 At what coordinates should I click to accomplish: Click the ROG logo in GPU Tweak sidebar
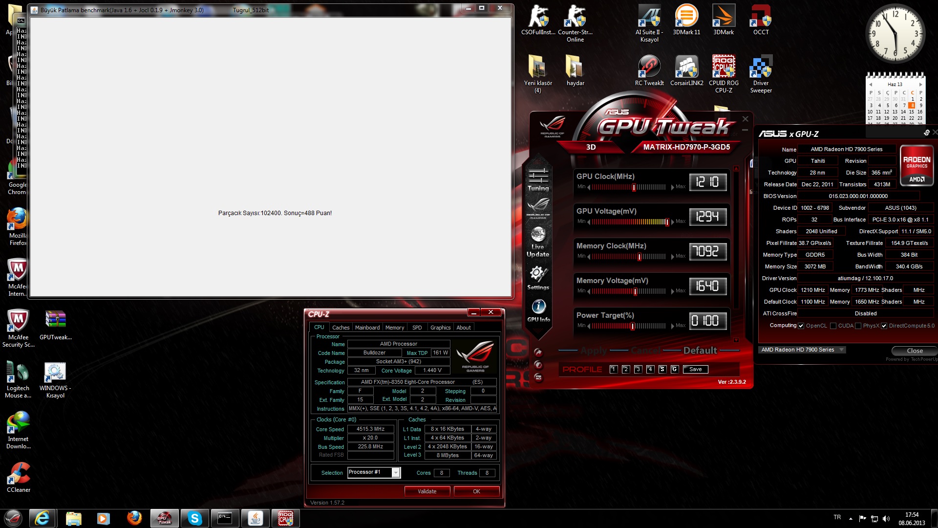538,208
